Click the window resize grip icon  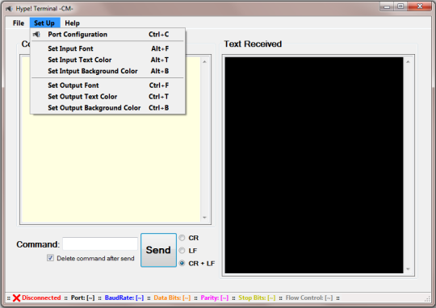tap(427, 299)
